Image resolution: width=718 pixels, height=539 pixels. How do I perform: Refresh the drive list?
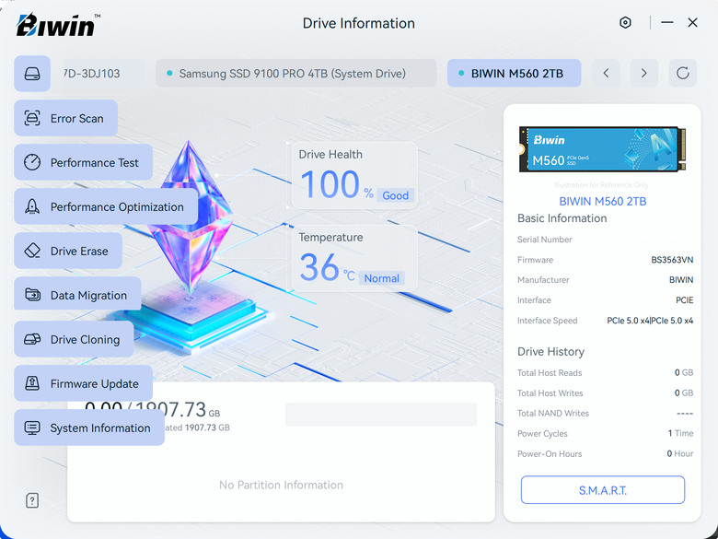(x=683, y=73)
